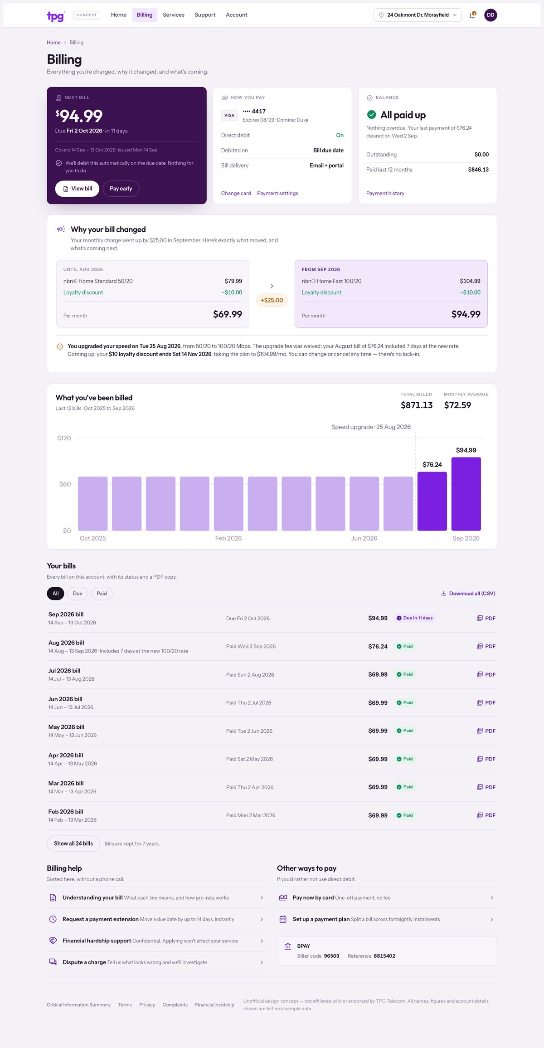Click the BPAY bank icon

click(x=288, y=946)
